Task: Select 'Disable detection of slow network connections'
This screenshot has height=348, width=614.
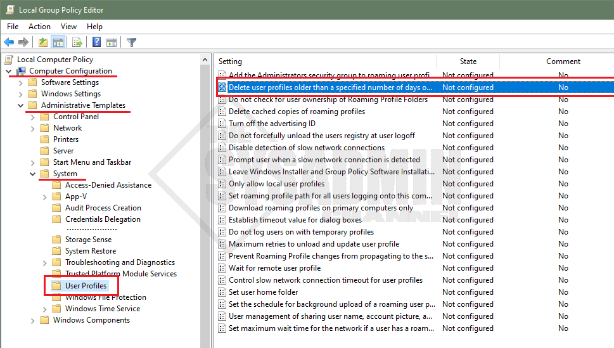Action: click(307, 148)
